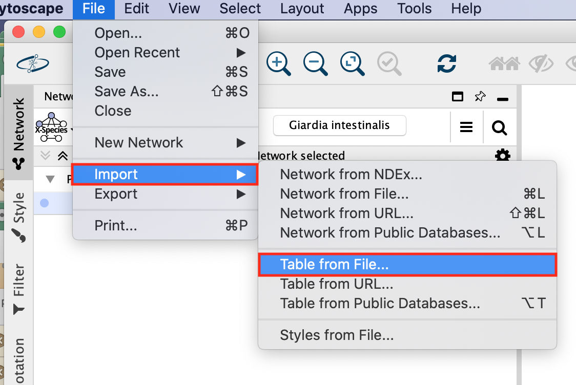
Task: Open the Style side tab
Action: point(18,216)
